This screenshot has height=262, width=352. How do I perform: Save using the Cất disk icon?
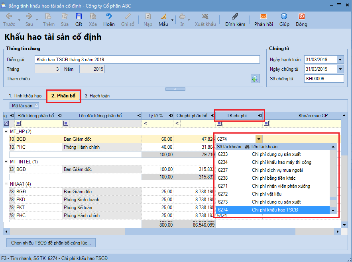[79, 16]
